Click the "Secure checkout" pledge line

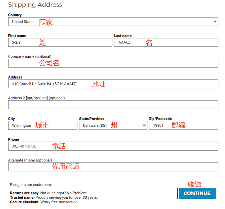pos(44,202)
